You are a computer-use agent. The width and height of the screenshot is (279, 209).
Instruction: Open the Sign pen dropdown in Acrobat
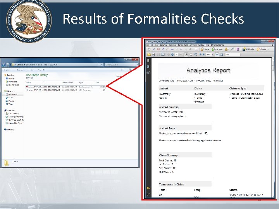tap(233, 49)
